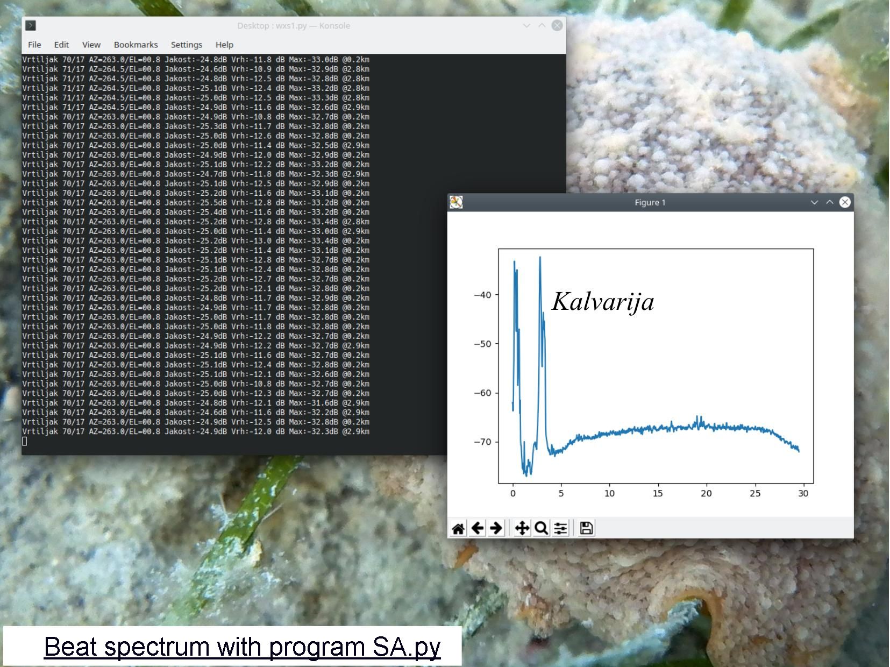Activate the Pan axes tool
This screenshot has height=667, width=890.
(522, 528)
